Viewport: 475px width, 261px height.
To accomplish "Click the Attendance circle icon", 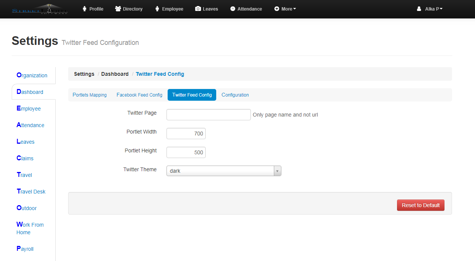I will pos(233,9).
